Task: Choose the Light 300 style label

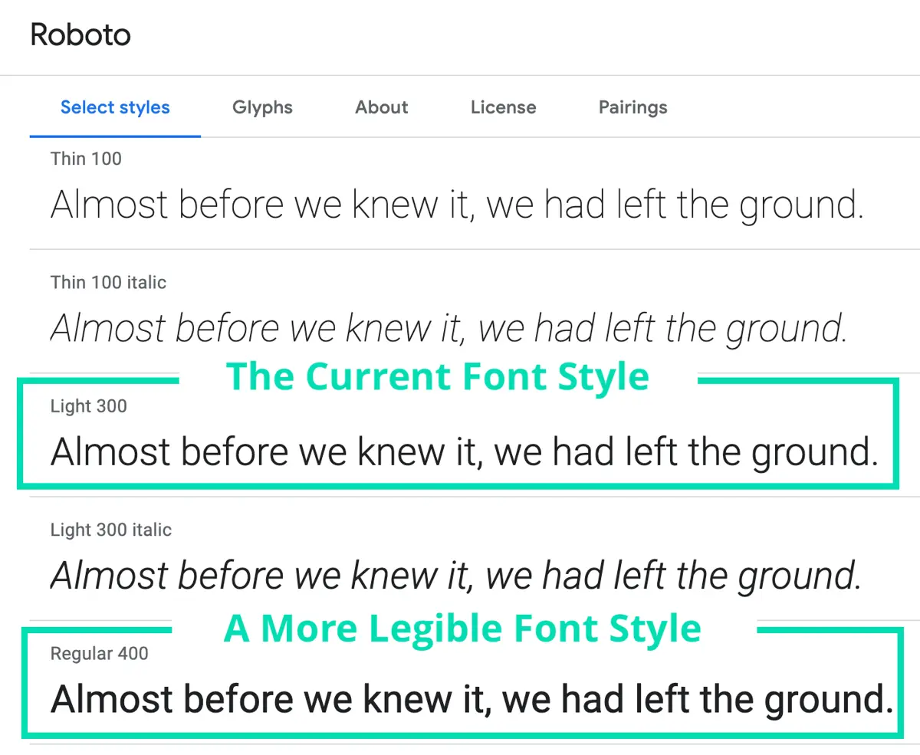Action: click(x=88, y=406)
